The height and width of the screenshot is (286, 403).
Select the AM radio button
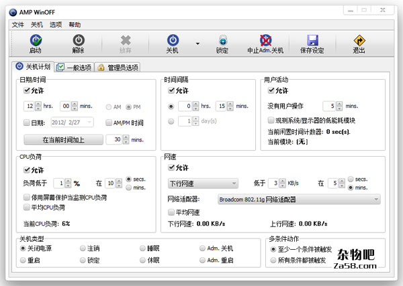[x=109, y=107]
